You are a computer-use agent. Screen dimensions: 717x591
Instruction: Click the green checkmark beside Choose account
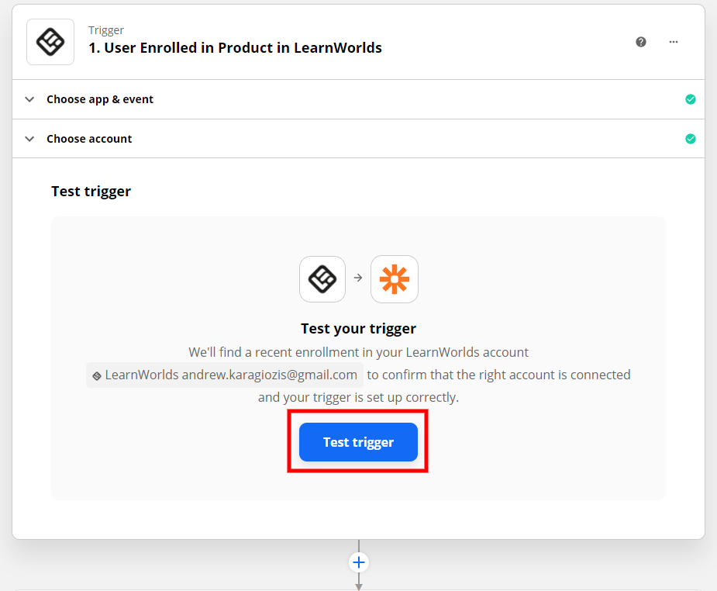click(690, 139)
